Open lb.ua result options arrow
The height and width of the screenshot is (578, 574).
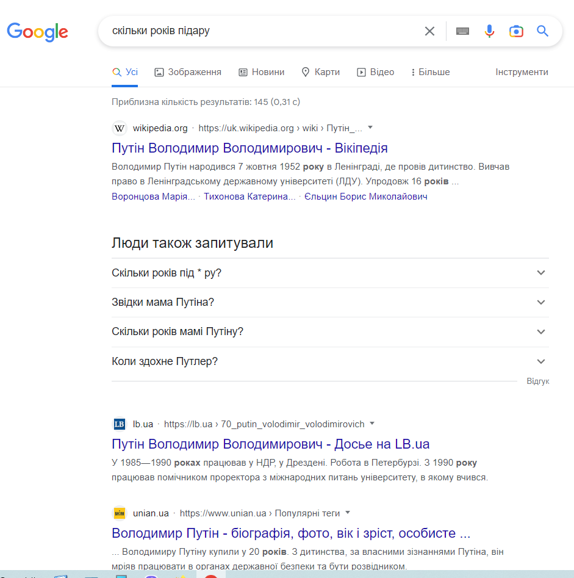(372, 423)
